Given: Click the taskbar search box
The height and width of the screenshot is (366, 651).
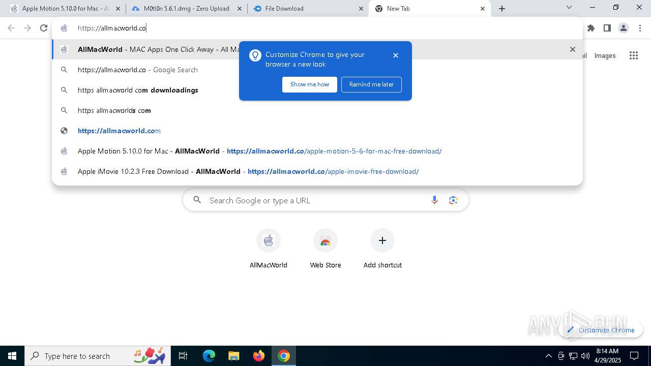Looking at the screenshot, I should click(x=98, y=356).
